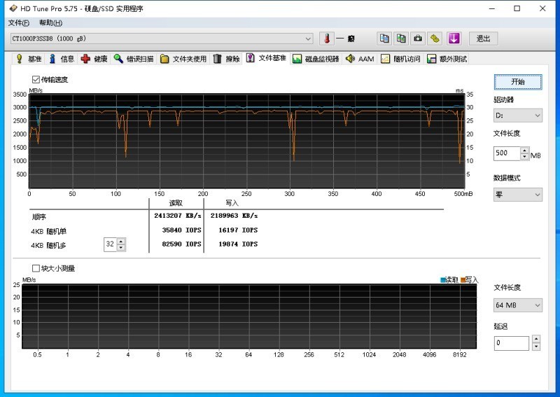Click the copy text to clipboard icon
The width and height of the screenshot is (560, 397).
384,39
